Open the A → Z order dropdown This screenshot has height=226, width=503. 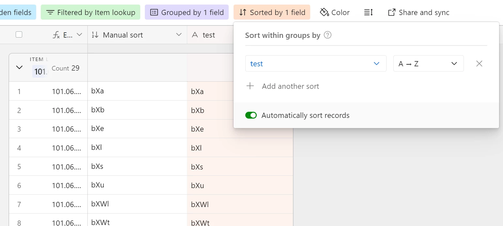tap(428, 64)
